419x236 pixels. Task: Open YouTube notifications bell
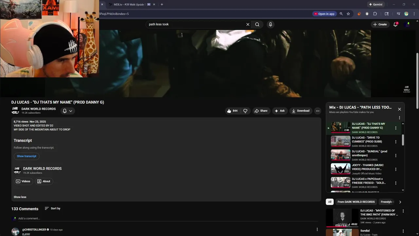click(395, 24)
